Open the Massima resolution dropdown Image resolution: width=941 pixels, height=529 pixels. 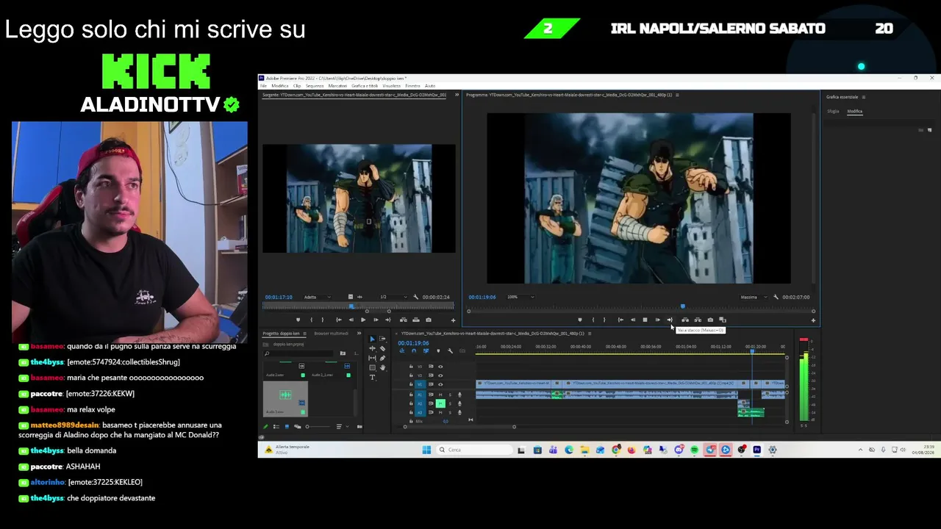[754, 297]
